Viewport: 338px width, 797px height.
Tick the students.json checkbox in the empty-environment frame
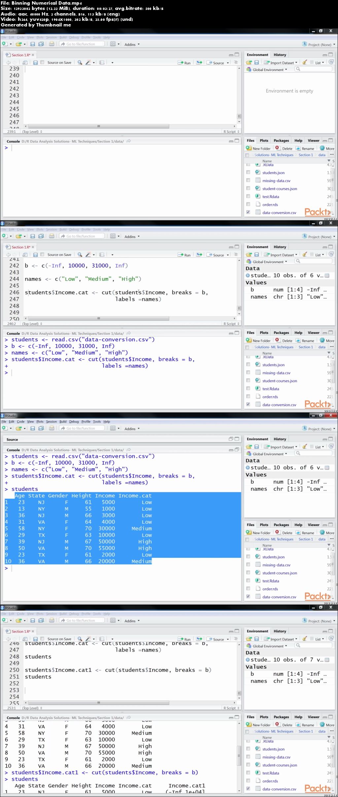[x=248, y=172]
